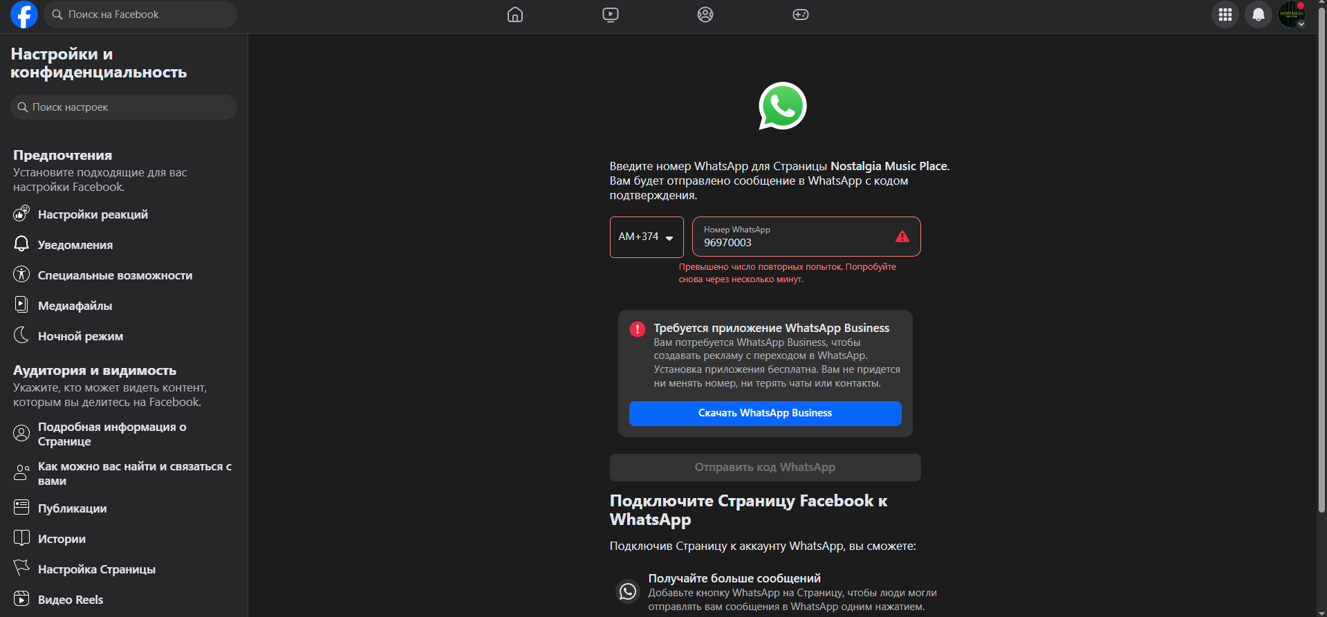Screen dimensions: 1327x617
Task: Click the Настройка Страницы flag icon
Action: 21,569
